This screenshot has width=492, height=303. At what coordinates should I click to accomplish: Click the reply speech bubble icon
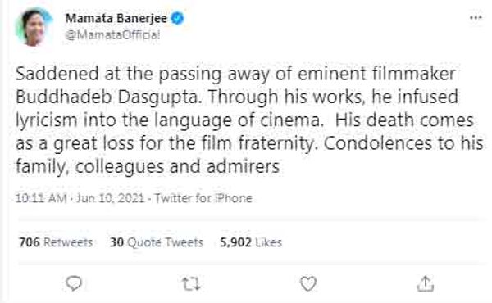pos(74,283)
